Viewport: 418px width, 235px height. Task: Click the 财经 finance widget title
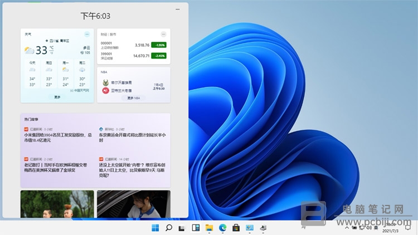(x=108, y=35)
